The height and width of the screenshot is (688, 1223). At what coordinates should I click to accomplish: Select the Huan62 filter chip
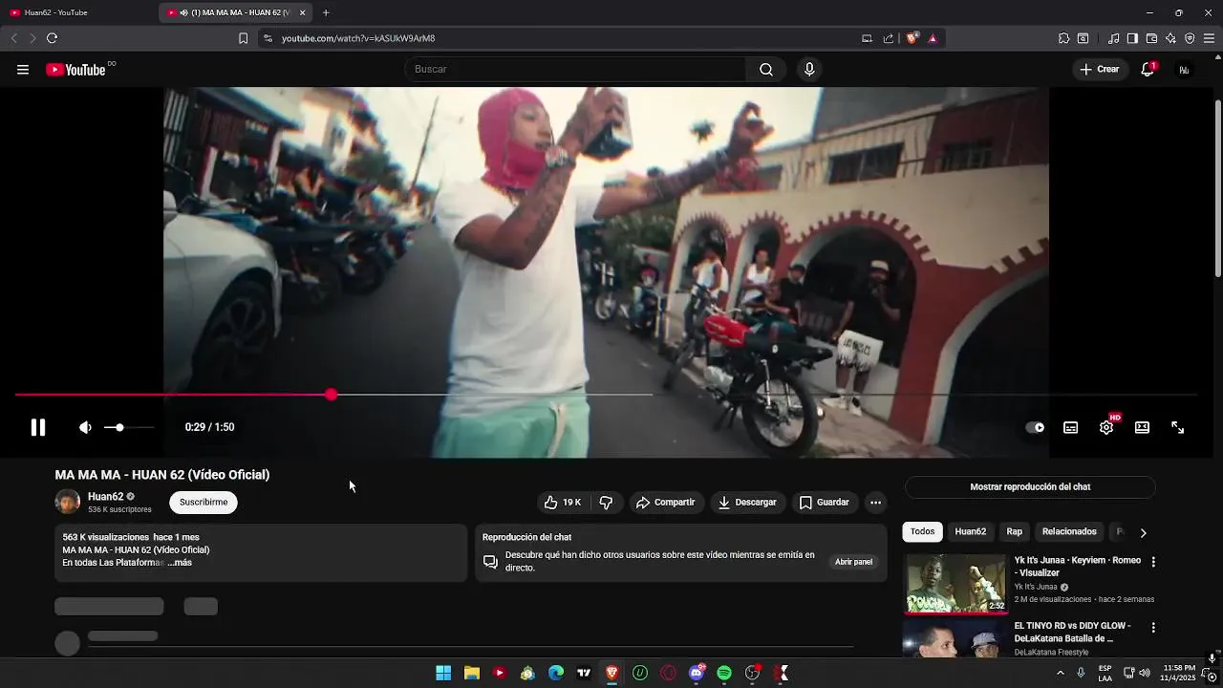[x=970, y=531]
